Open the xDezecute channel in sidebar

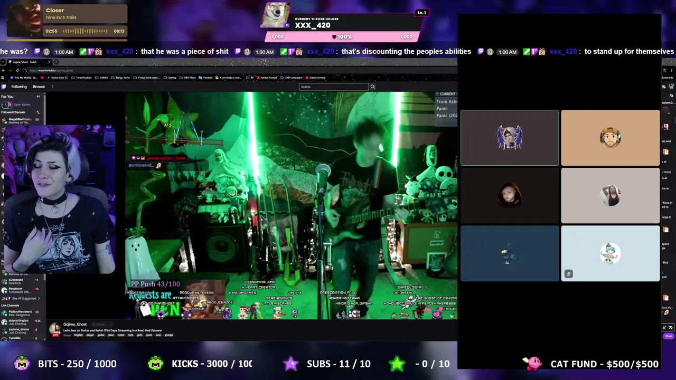pos(20,282)
